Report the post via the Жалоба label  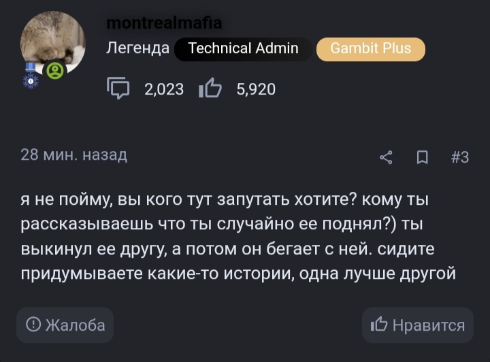coord(75,325)
